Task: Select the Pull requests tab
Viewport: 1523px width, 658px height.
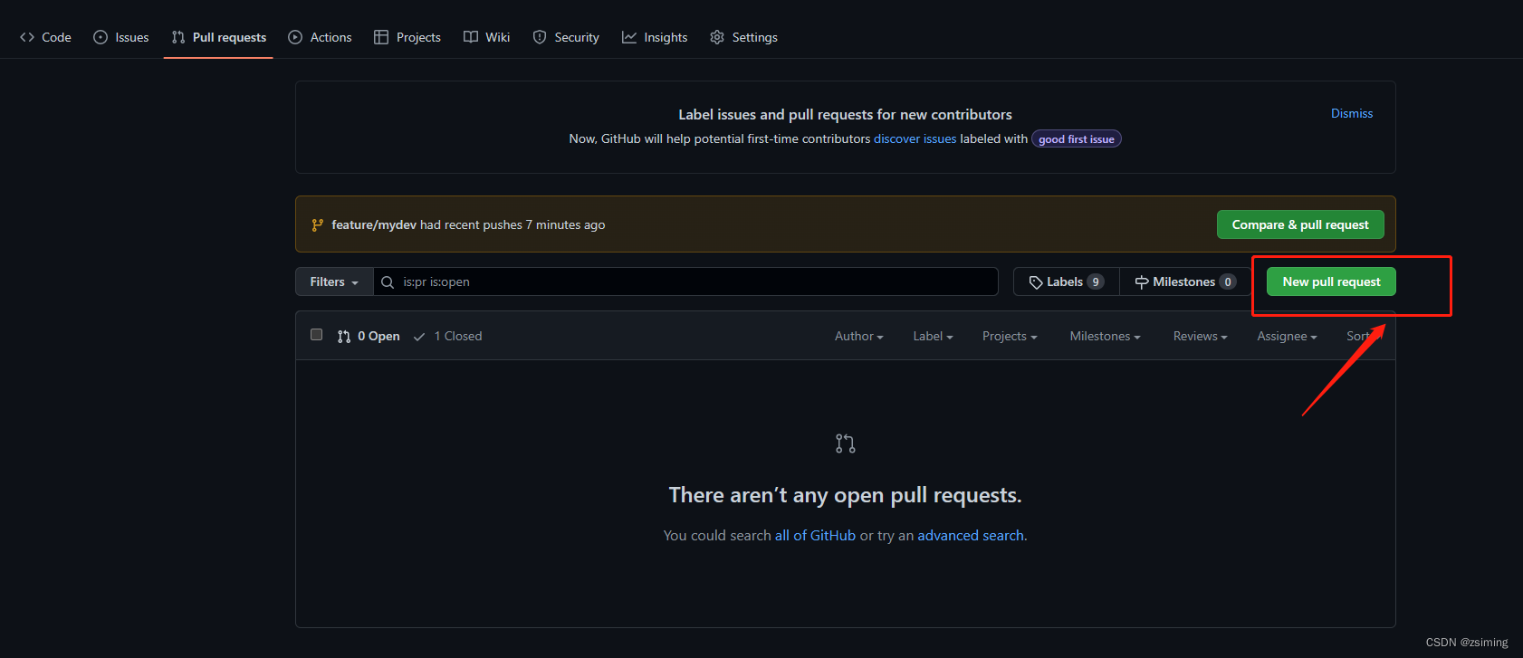Action: 218,37
